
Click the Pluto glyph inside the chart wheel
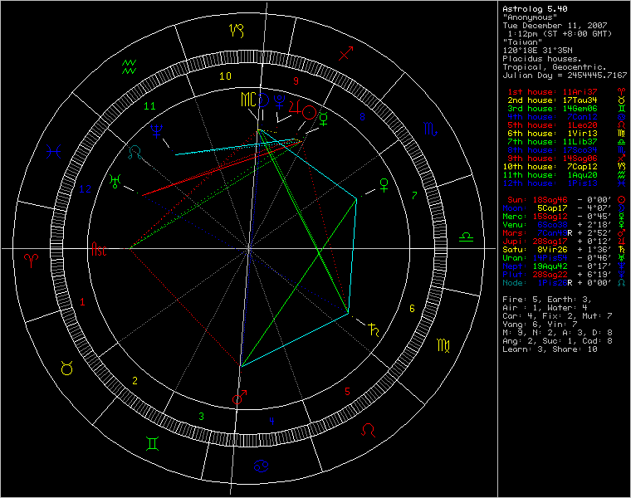point(279,101)
